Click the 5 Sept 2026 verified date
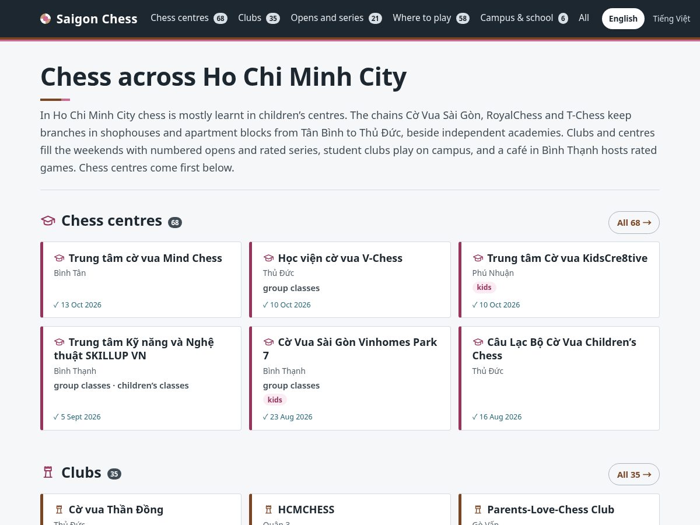The image size is (700, 525). [x=77, y=416]
